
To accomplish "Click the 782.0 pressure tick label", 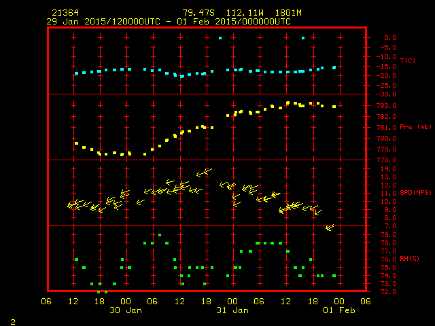I will click(387, 116).
